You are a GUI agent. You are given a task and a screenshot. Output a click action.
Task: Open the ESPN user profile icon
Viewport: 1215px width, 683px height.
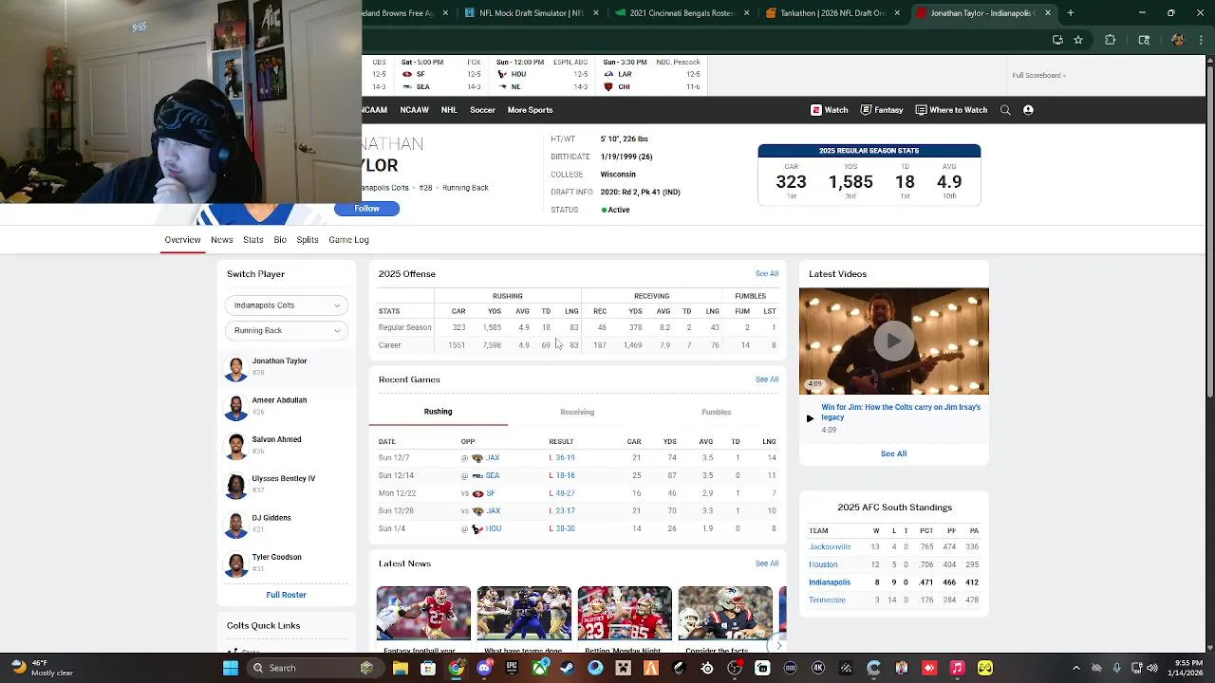pos(1028,110)
